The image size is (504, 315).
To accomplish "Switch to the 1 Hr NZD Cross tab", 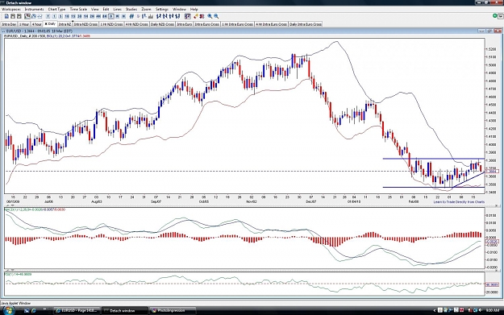I will point(111,24).
